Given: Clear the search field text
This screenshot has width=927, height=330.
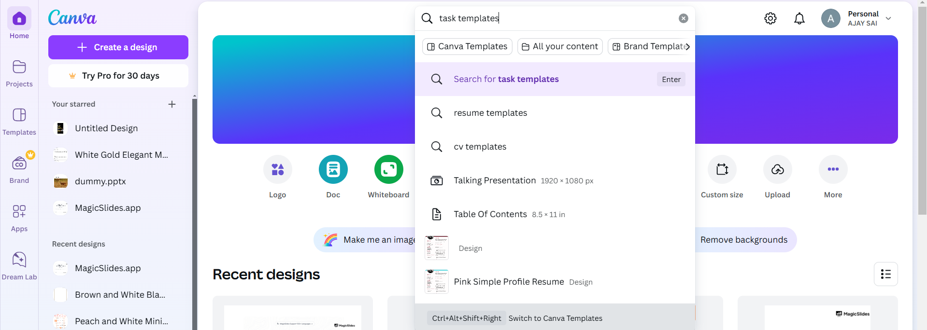Looking at the screenshot, I should 683,18.
